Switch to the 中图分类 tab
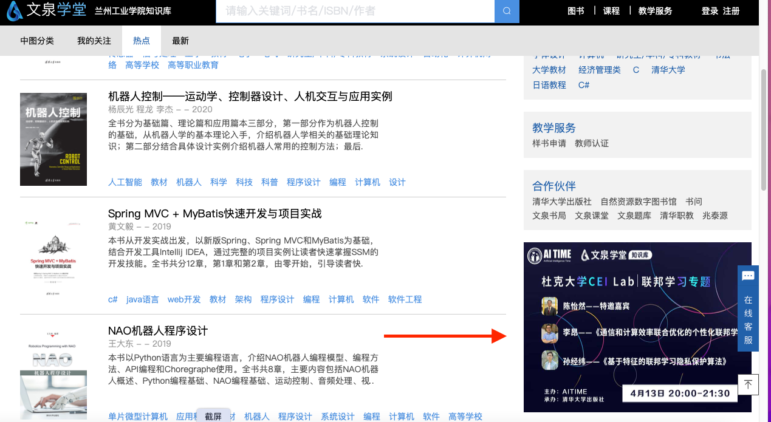This screenshot has width=771, height=422. pyautogui.click(x=37, y=41)
